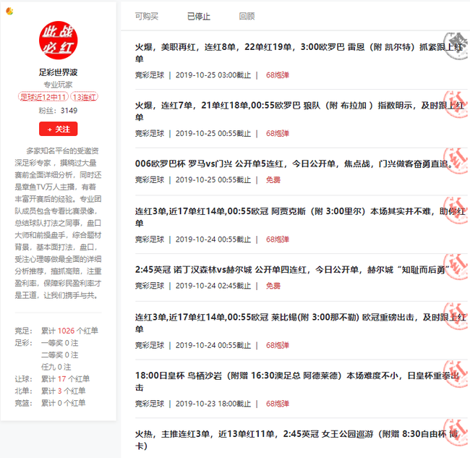Open the 006欧罗巴杯 罗马vs门兴 article
The height and width of the screenshot is (458, 470).
[294, 164]
